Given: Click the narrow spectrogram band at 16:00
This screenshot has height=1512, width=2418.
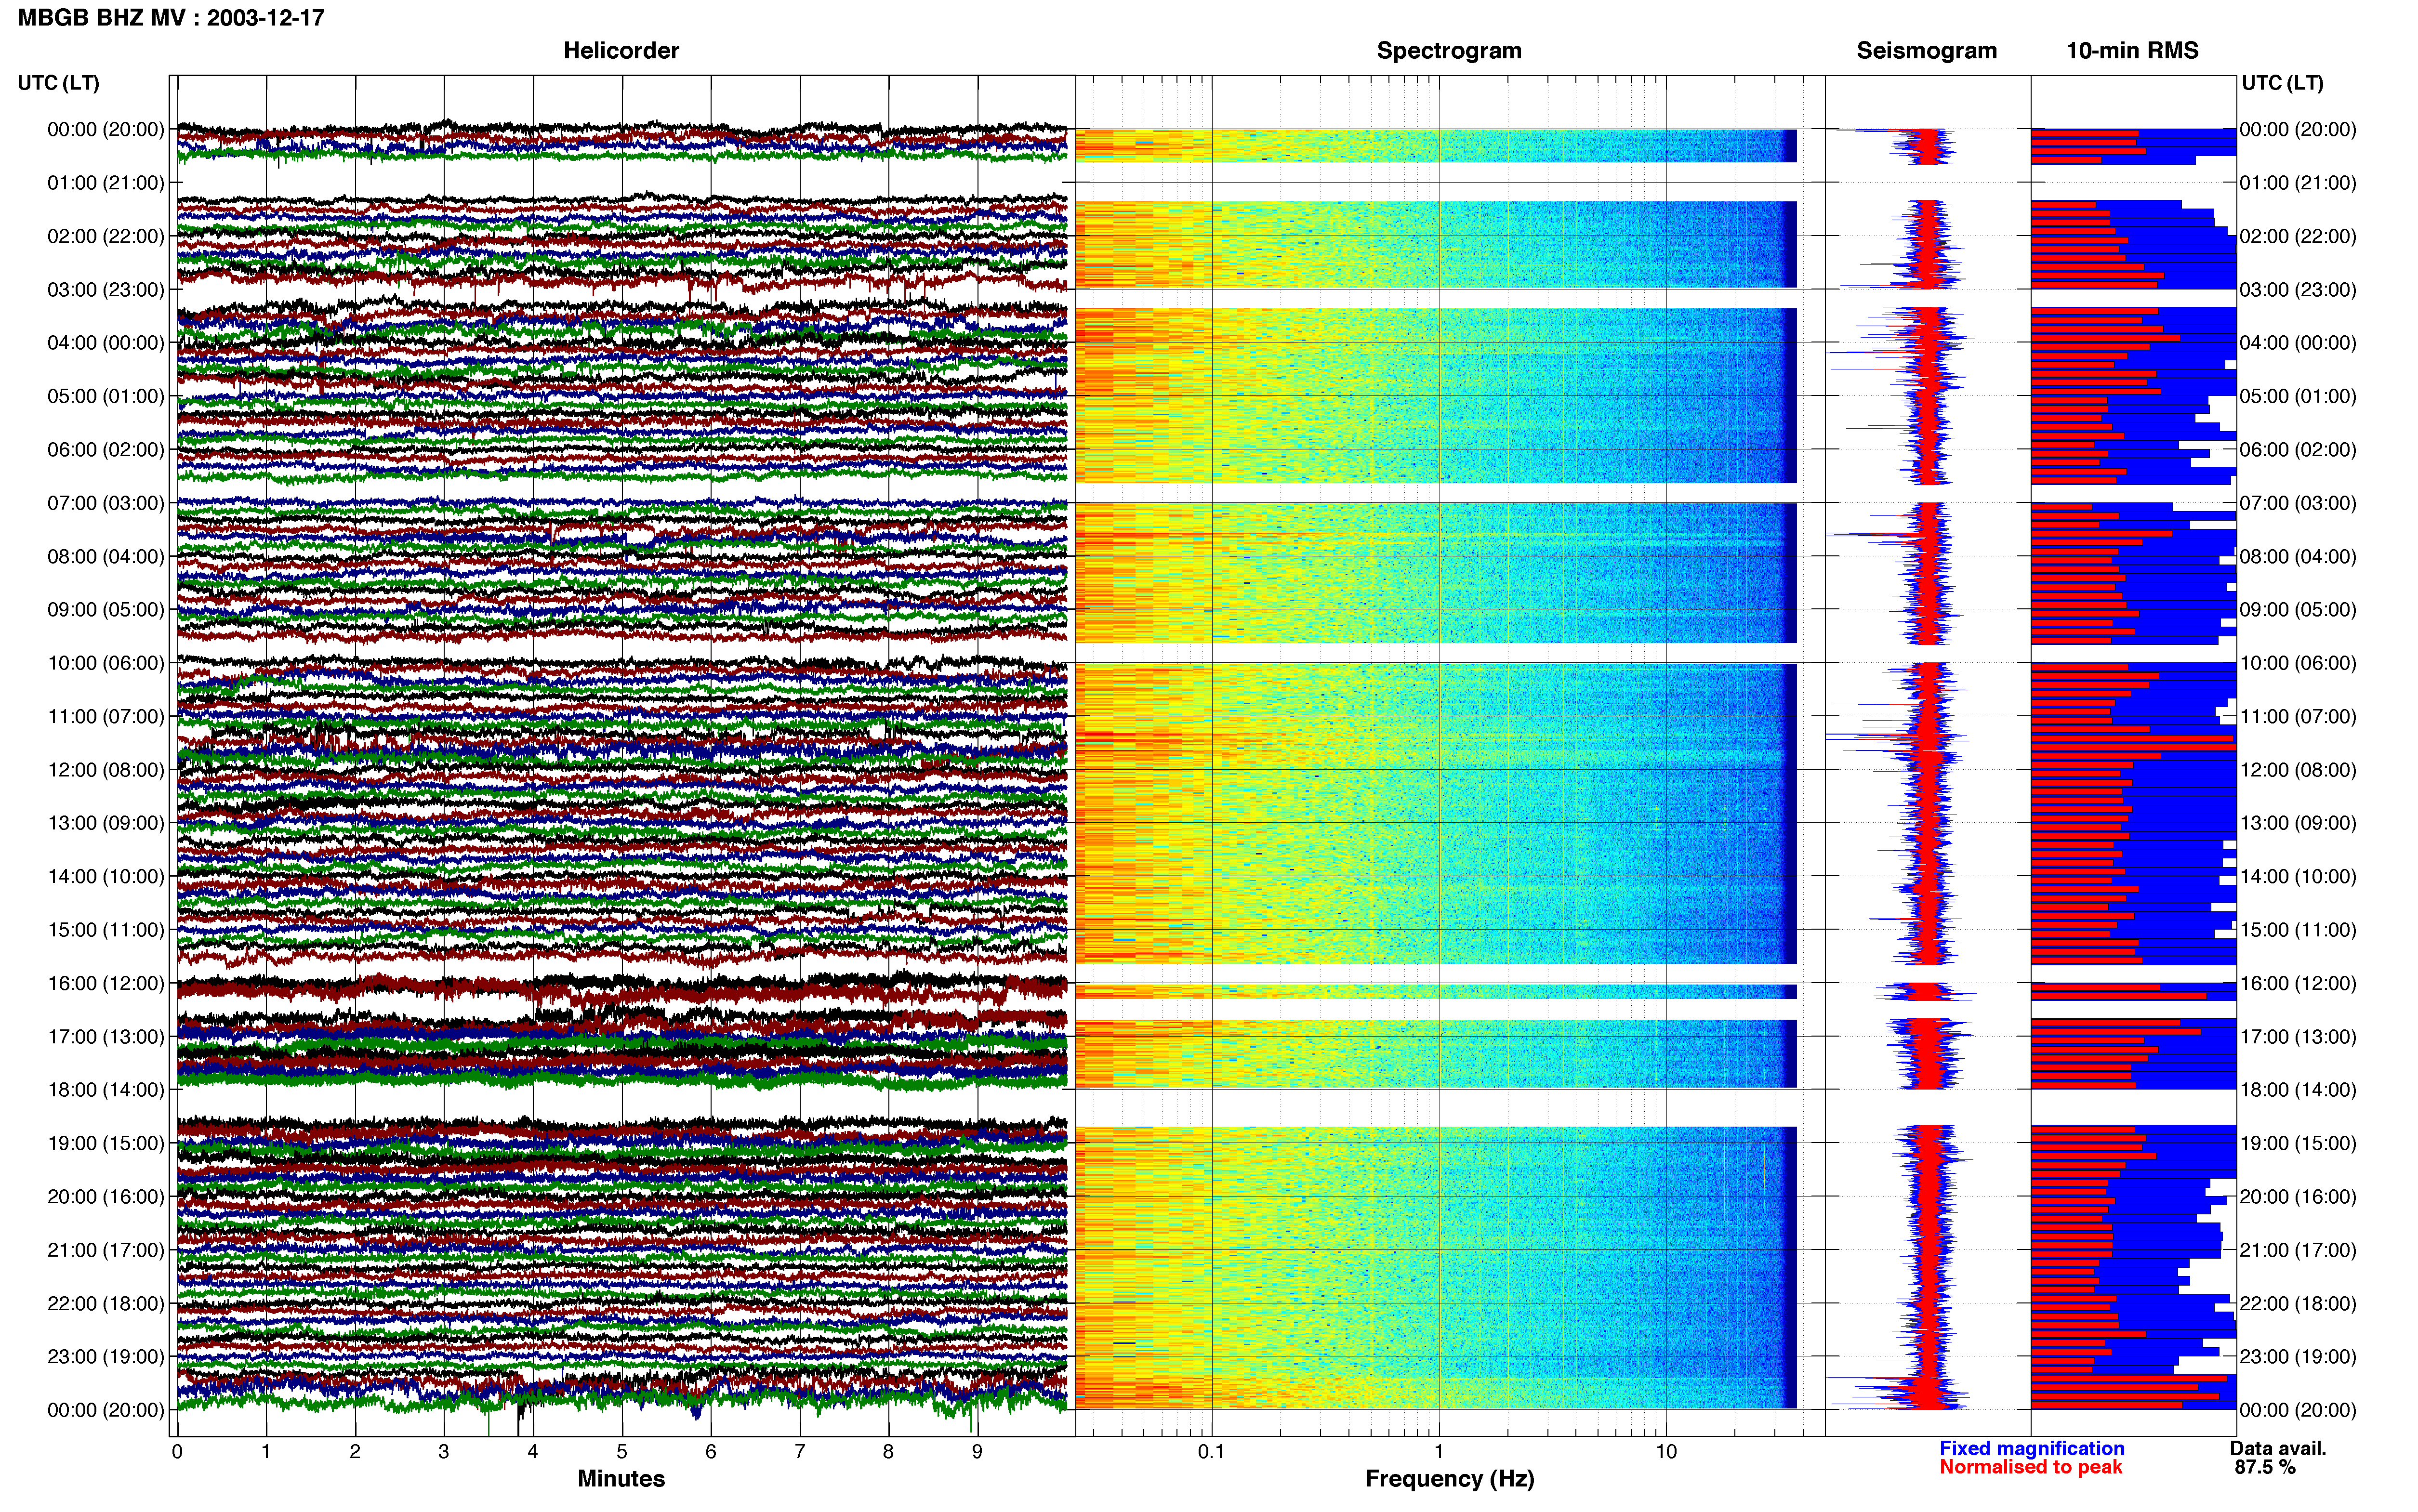Looking at the screenshot, I should [1436, 992].
